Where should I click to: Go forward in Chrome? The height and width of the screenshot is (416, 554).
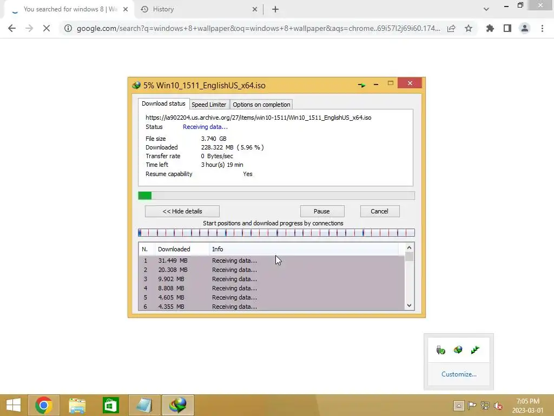[x=29, y=28]
